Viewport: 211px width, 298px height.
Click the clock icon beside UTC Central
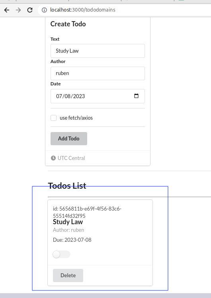tap(53, 158)
